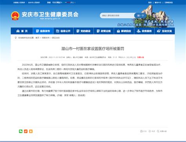Click the national emblem logo
The image size is (186, 142).
(x=15, y=16)
